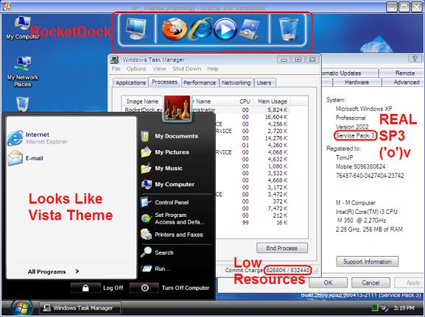Sort processes by Mem Usage column
The width and height of the screenshot is (425, 317).
point(272,101)
